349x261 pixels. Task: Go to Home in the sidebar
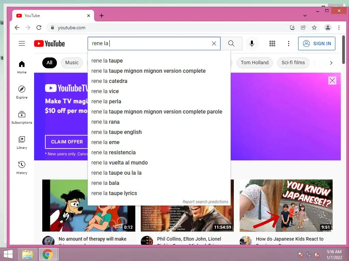tap(22, 67)
